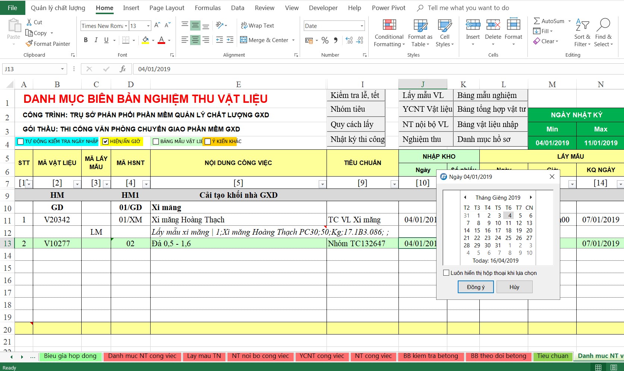Open the Page Layout ribbon tab

click(167, 8)
